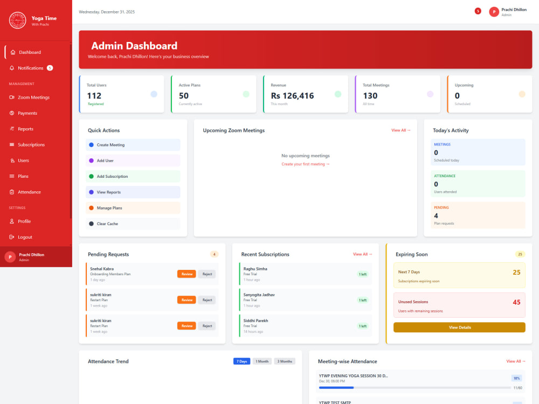This screenshot has height=404, width=539.
Task: Click the header avatar for Prachi Dhillon
Action: 494,12
